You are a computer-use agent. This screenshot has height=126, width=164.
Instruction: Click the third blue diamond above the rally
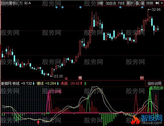point(80,7)
